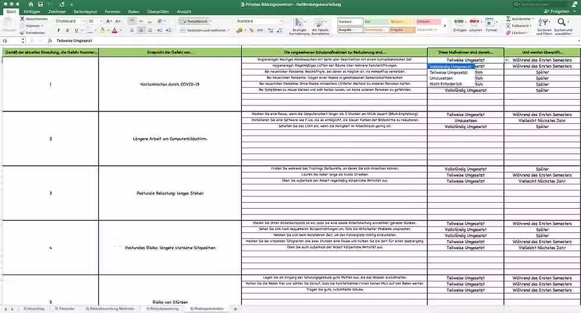Click the fx insert function icon
The width and height of the screenshot is (581, 313).
click(x=50, y=41)
